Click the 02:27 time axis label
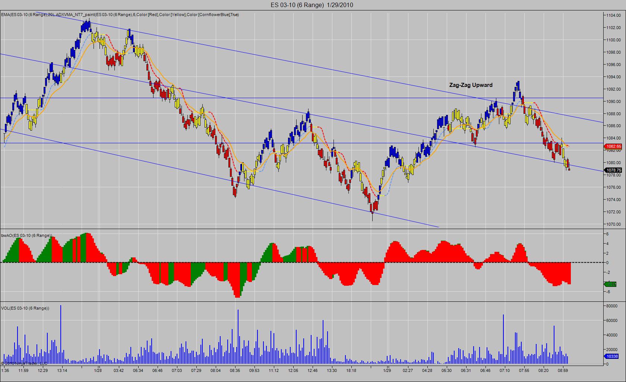The height and width of the screenshot is (382, 626). point(408,370)
